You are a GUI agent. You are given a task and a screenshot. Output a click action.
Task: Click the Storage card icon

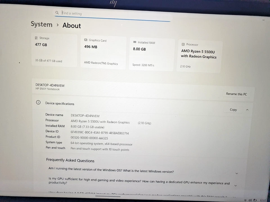[36, 38]
